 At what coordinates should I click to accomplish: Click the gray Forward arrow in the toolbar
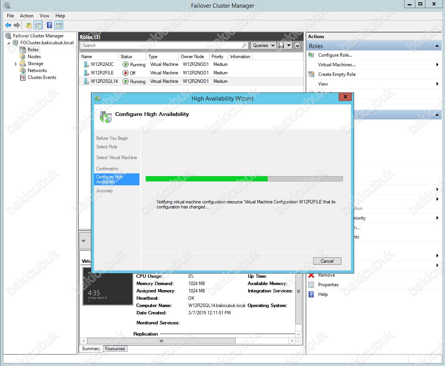click(17, 25)
